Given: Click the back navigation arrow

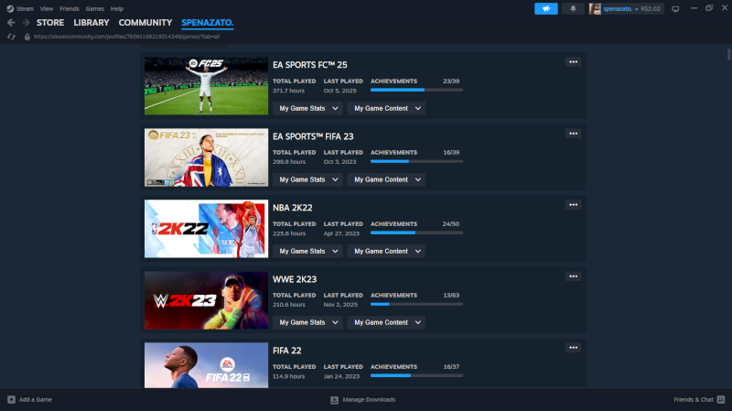Looking at the screenshot, I should pyautogui.click(x=11, y=22).
